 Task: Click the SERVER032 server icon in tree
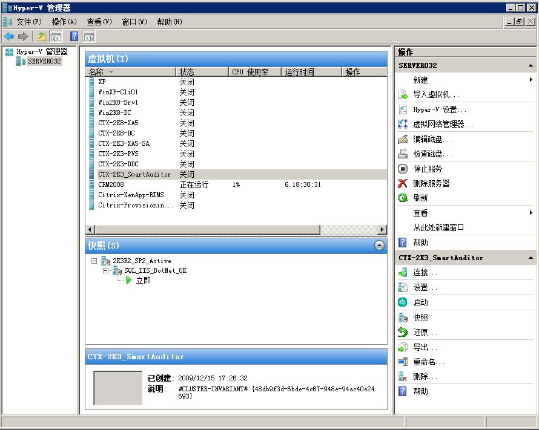pos(21,62)
